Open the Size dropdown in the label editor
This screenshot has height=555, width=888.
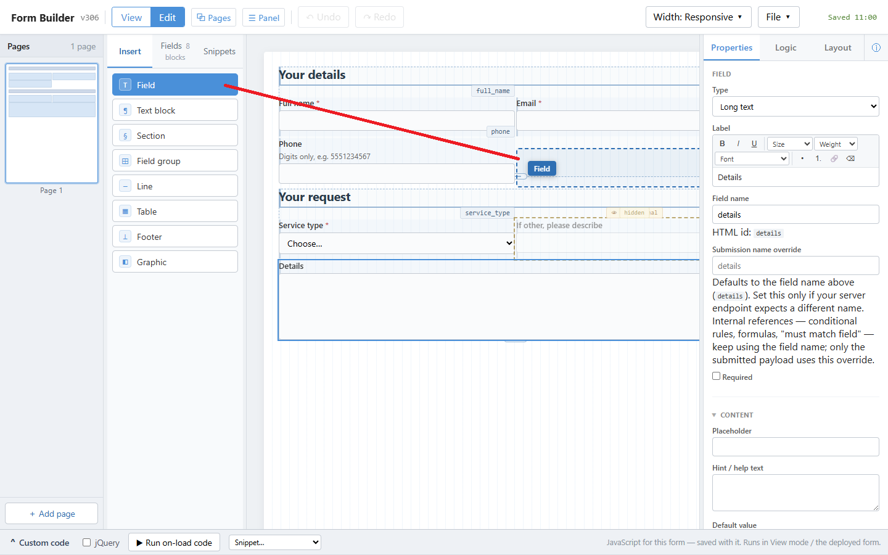pos(789,144)
